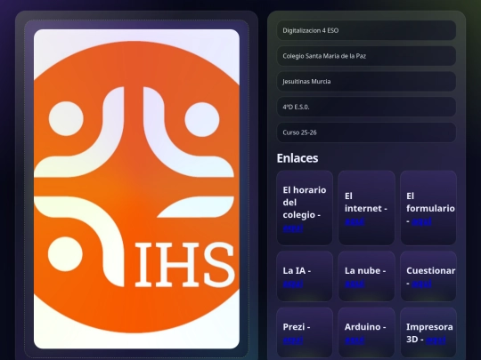The height and width of the screenshot is (360, 481).
Task: Click the 'El internet' card title
Action: (366, 203)
